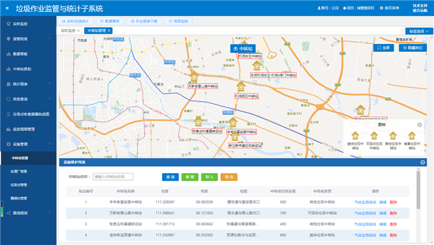The height and width of the screenshot is (245, 434).
Task: Open 气体监测曲线 for 金钟街金丽道中转站 row
Action: [365, 235]
